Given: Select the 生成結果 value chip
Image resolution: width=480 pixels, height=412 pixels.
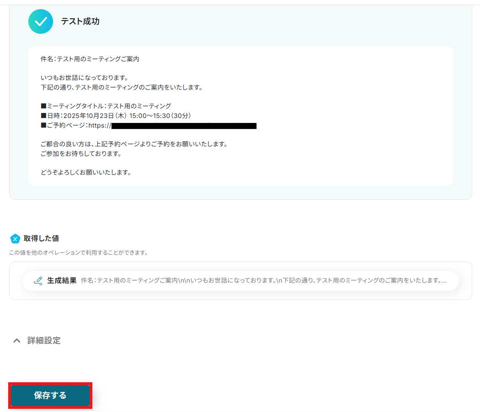Looking at the screenshot, I should [240, 281].
